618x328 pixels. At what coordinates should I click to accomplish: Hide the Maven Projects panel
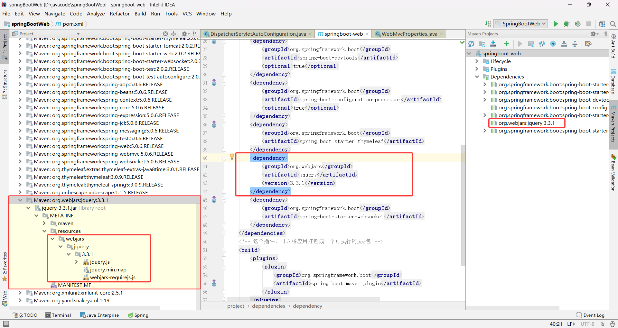604,34
